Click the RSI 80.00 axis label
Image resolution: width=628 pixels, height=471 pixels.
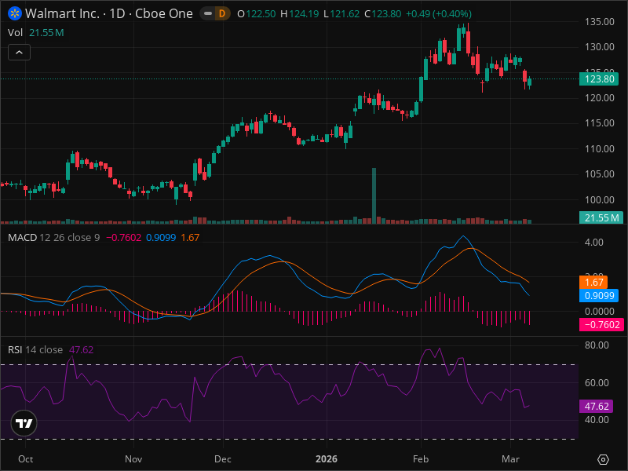(x=597, y=345)
